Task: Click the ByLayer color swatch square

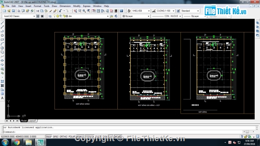Action: pos(123,16)
